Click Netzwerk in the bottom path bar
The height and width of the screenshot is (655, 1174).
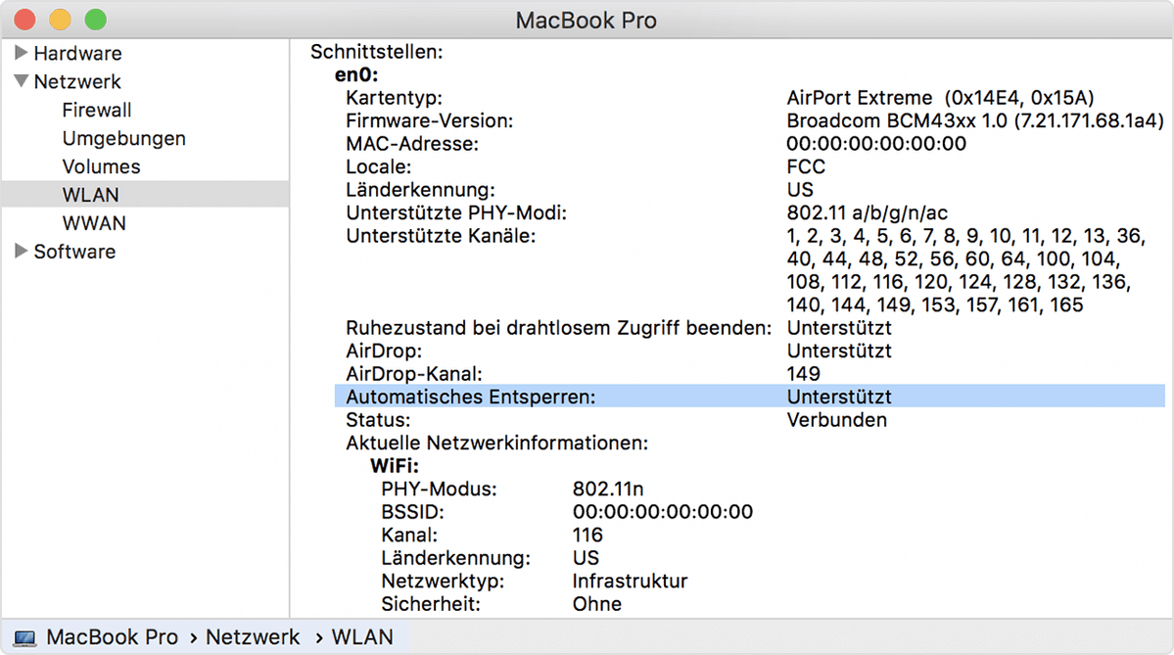coord(253,637)
